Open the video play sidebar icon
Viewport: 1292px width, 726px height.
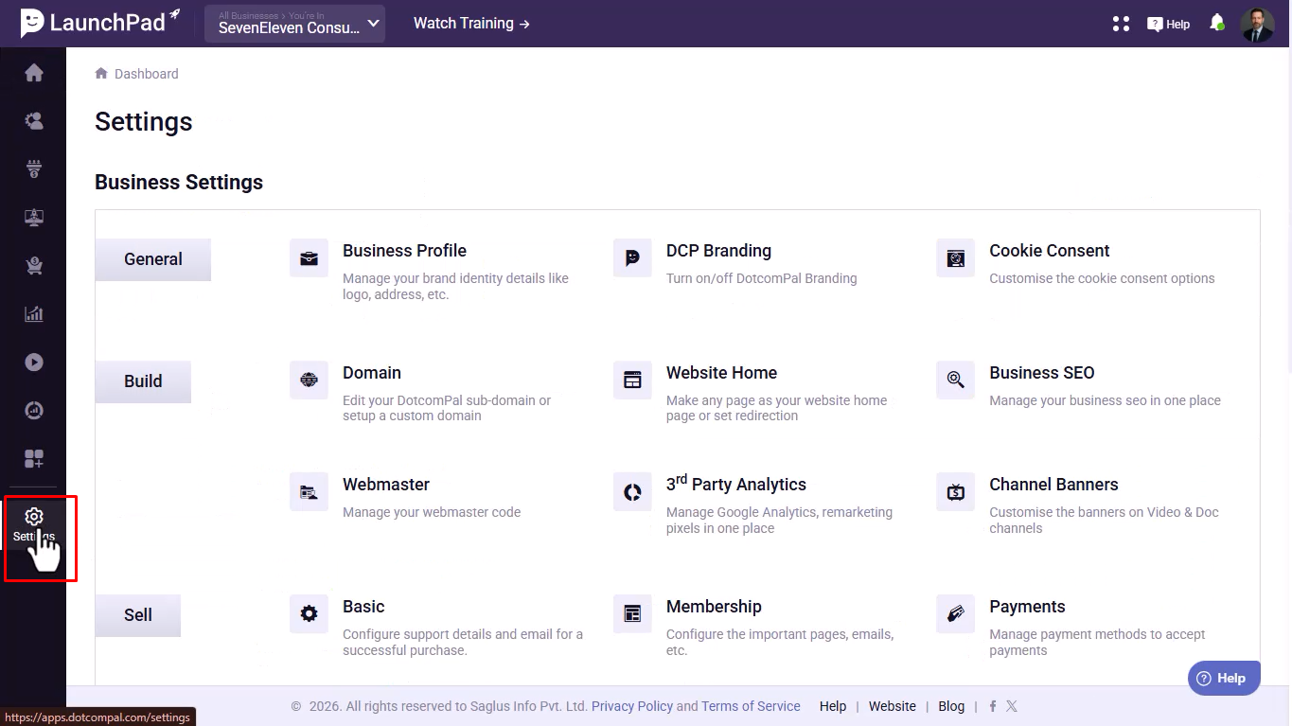coord(34,363)
